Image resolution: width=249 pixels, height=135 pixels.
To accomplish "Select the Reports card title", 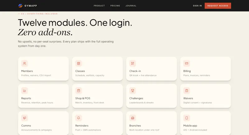I will click(26, 98).
